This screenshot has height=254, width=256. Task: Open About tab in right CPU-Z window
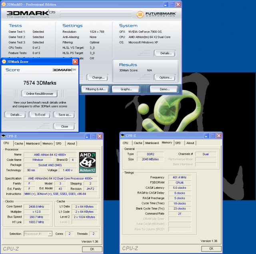tap(190, 143)
